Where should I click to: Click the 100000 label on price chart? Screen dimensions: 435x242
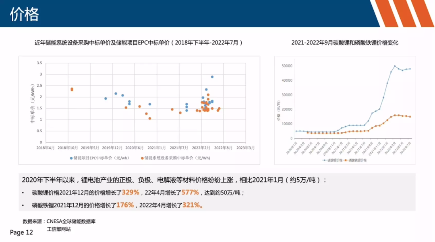[x=287, y=124]
